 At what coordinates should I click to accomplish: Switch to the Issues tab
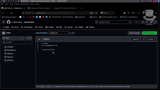(x=15, y=27)
